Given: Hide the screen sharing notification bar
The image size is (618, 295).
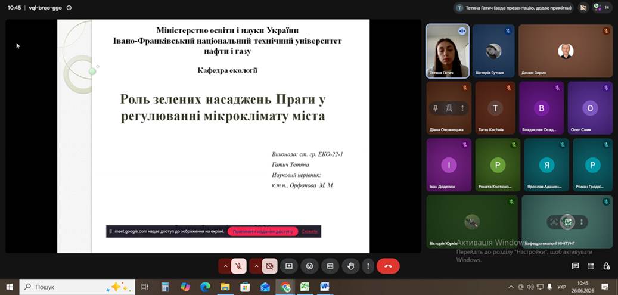Looking at the screenshot, I should (309, 231).
